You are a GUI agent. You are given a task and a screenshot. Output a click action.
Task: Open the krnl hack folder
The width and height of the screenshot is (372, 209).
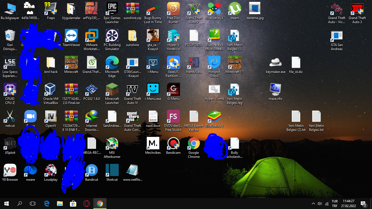pos(51,65)
